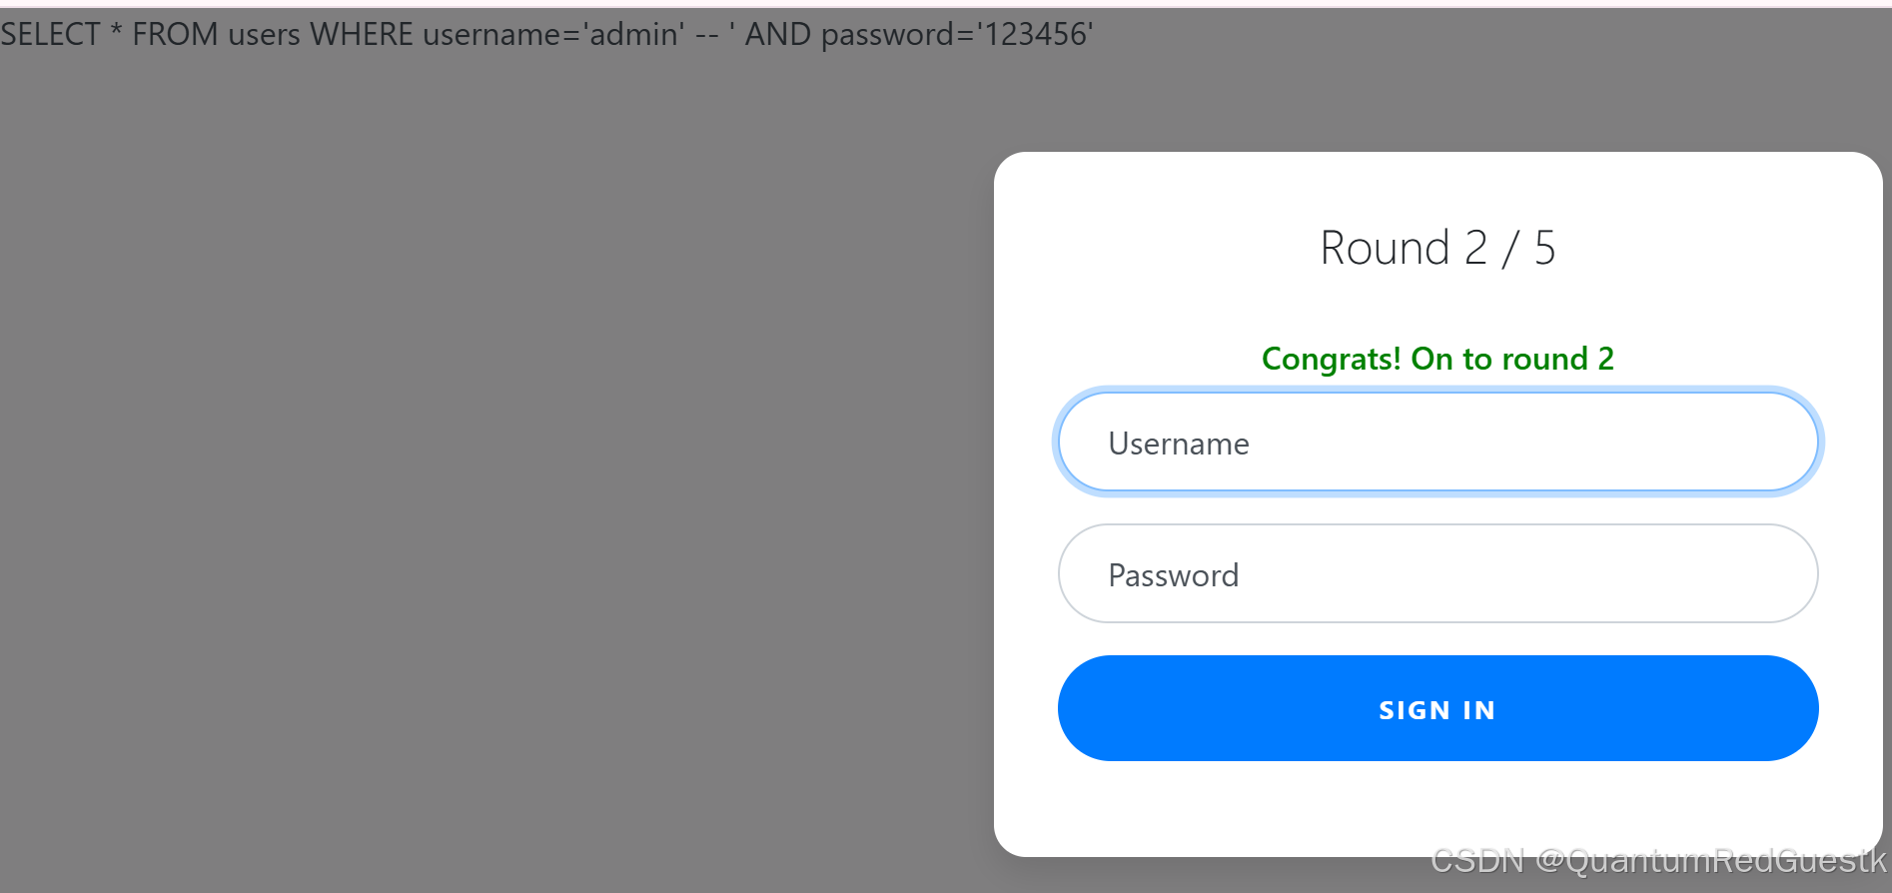Select the 'Round 2 / 5' heading
The image size is (1892, 893).
pyautogui.click(x=1437, y=248)
